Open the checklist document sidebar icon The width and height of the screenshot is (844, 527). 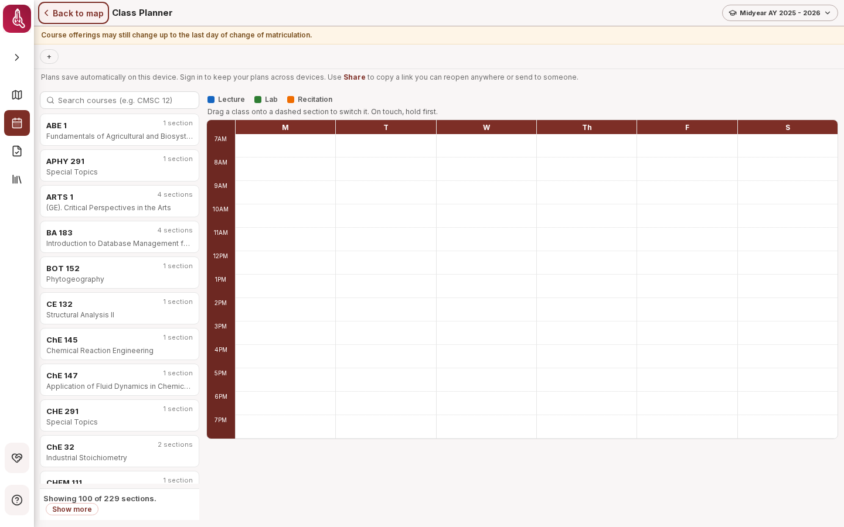(17, 151)
